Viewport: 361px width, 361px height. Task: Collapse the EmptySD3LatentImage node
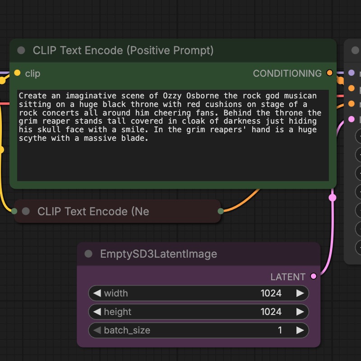[x=88, y=254]
